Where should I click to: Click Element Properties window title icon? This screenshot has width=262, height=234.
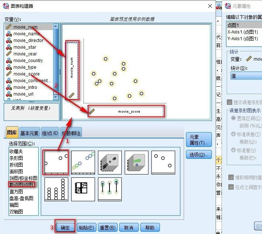[228, 6]
